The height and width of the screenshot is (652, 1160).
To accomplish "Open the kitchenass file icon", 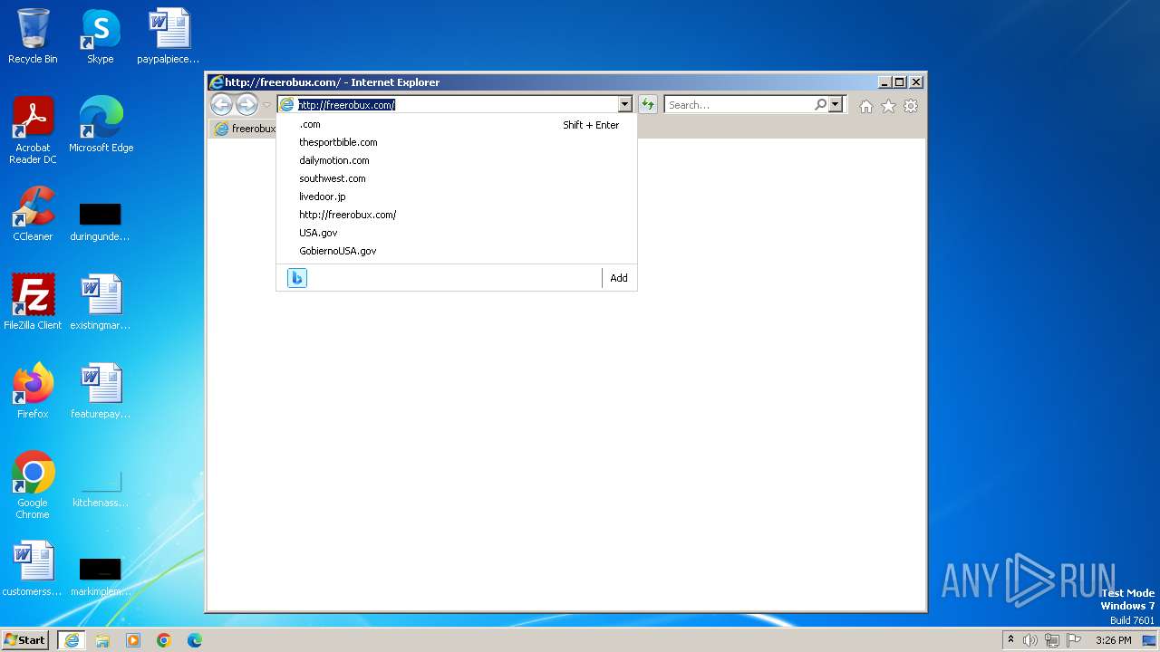I will pos(100,487).
